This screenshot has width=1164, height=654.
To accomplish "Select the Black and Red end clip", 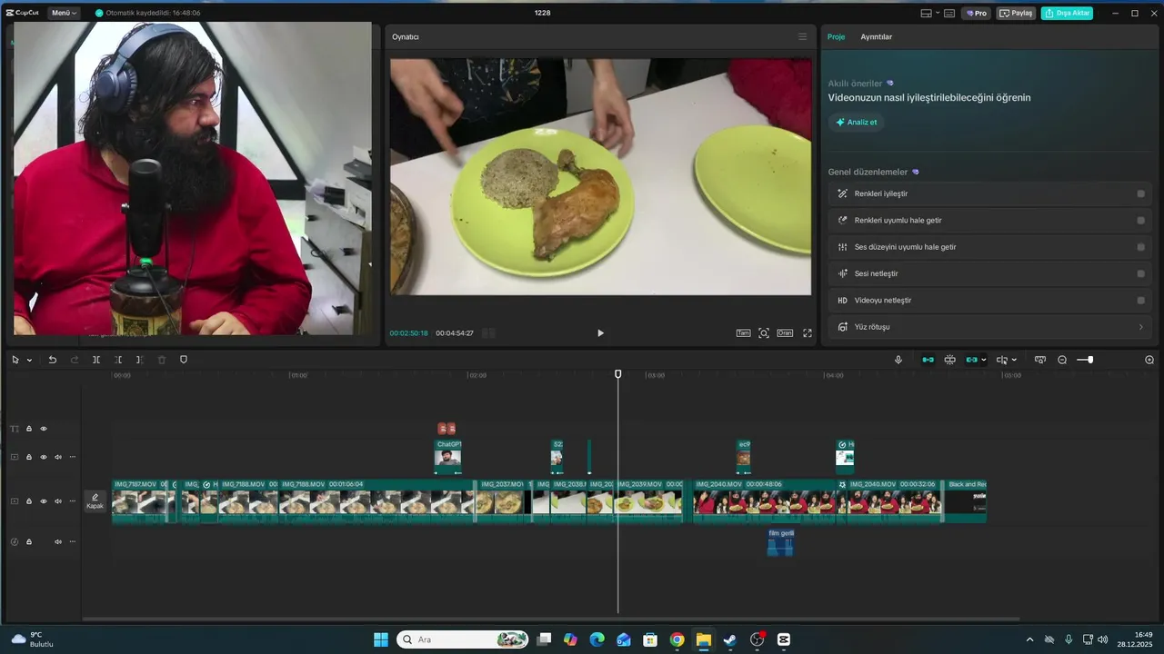I will tap(965, 501).
